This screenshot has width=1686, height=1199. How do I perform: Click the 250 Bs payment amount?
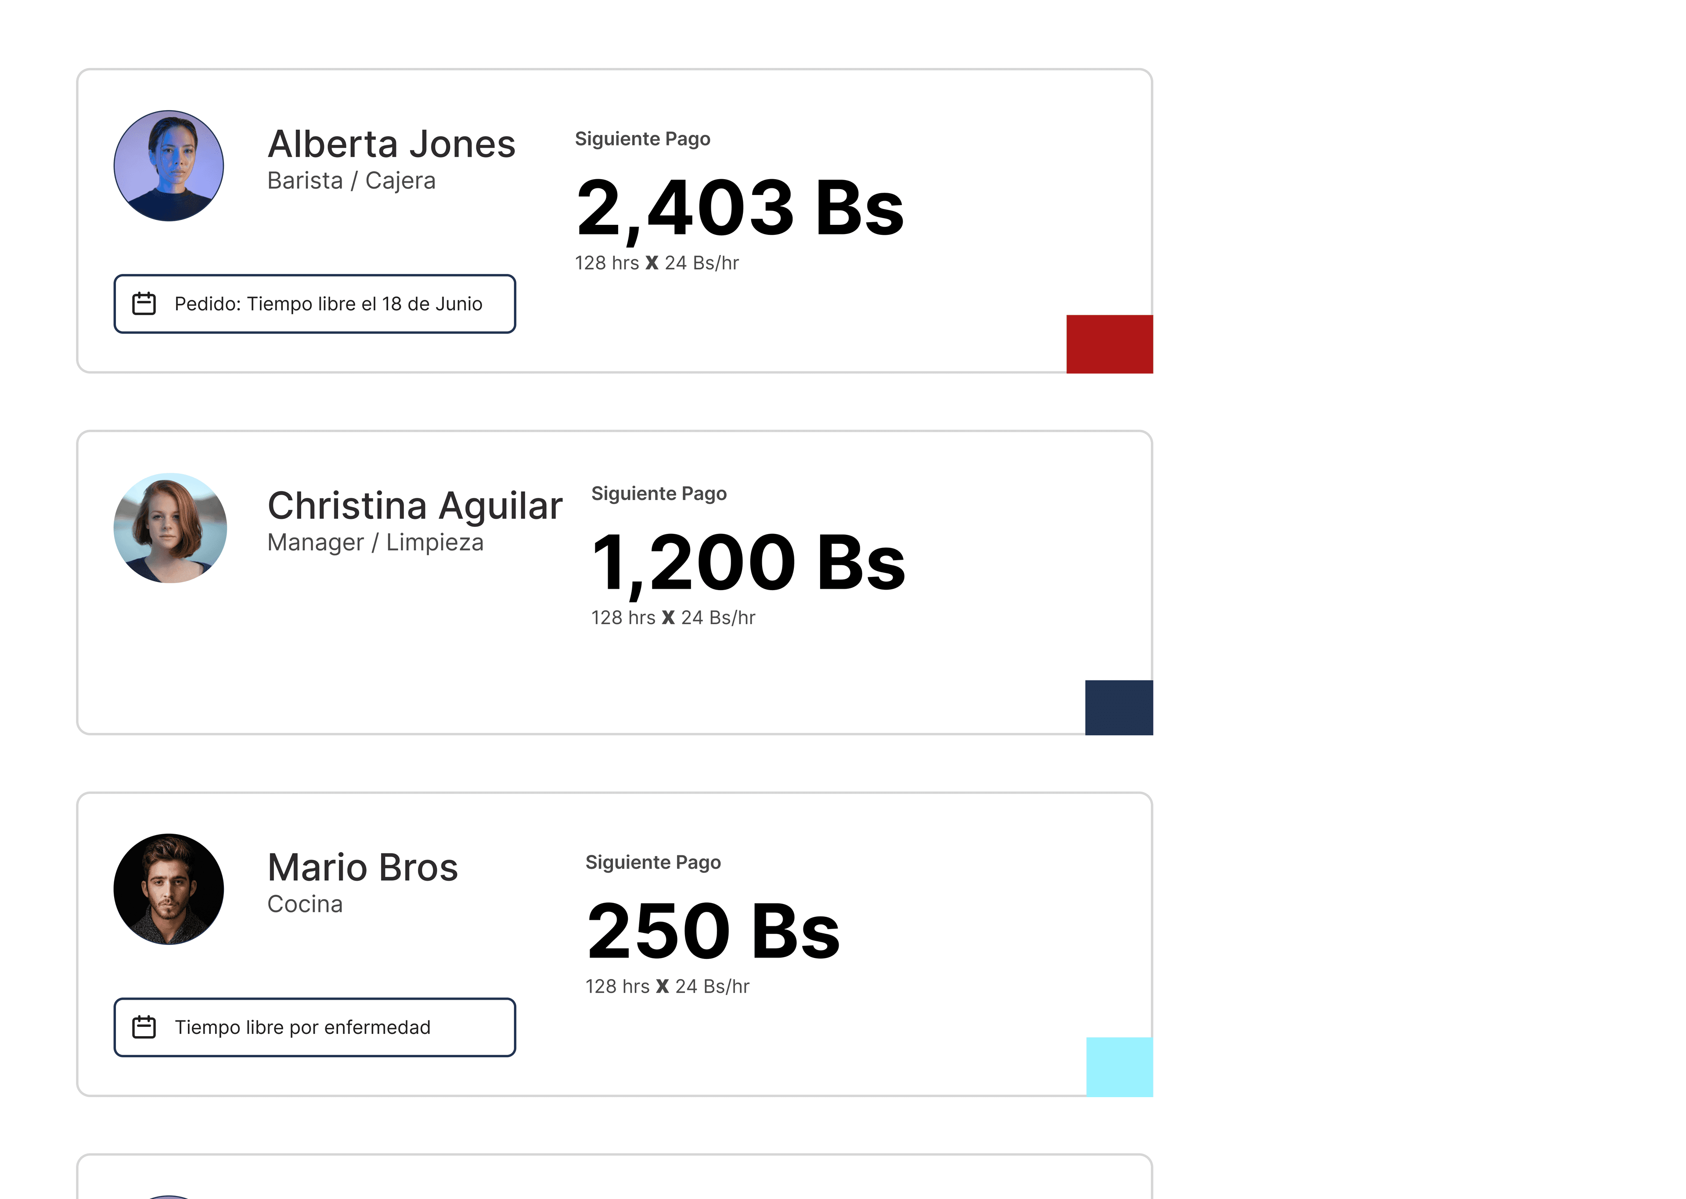click(x=713, y=932)
